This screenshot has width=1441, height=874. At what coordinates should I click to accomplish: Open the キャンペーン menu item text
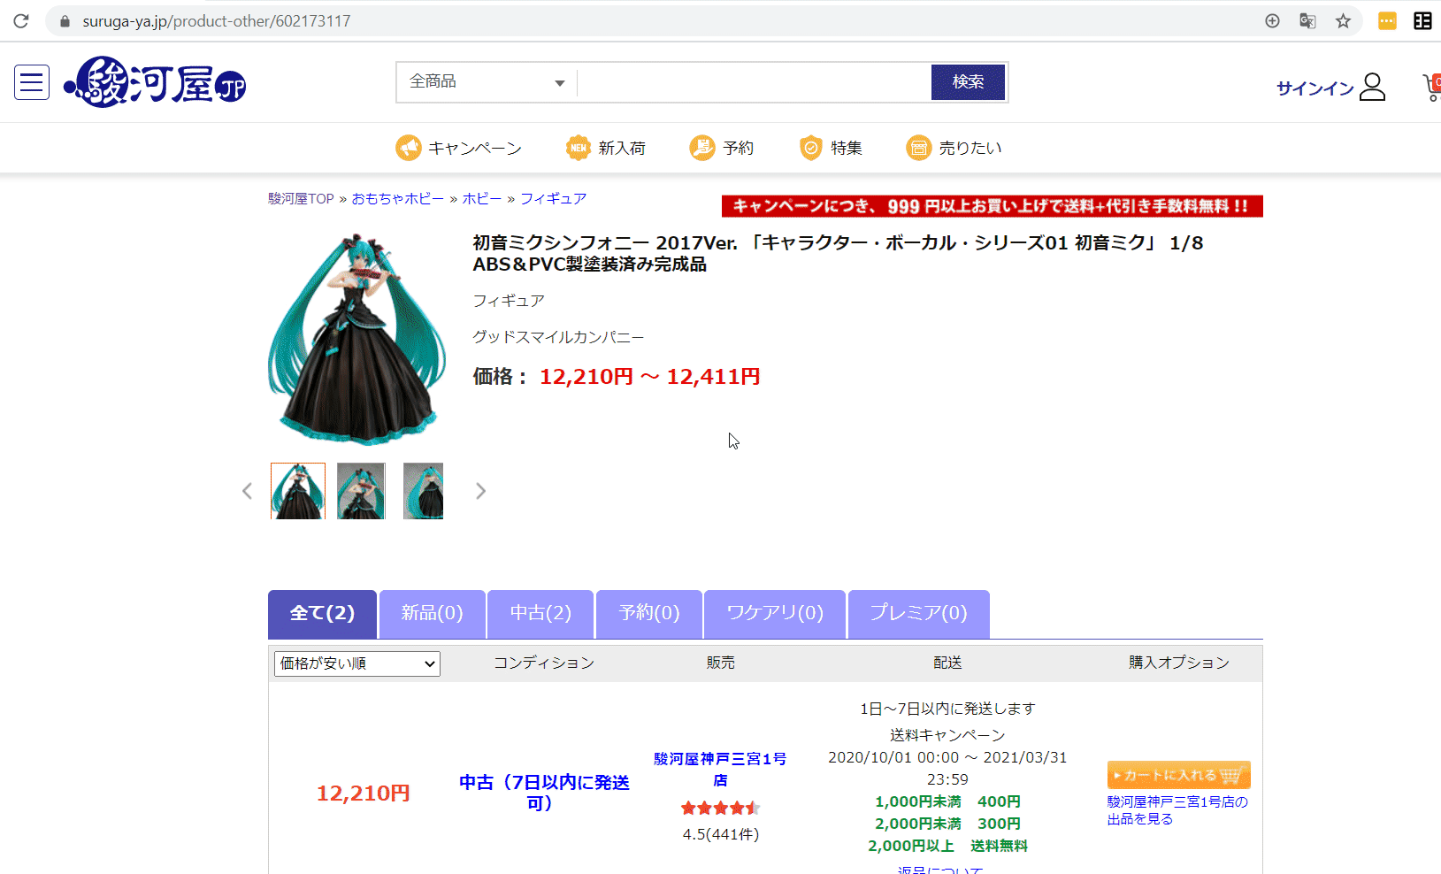(x=475, y=149)
